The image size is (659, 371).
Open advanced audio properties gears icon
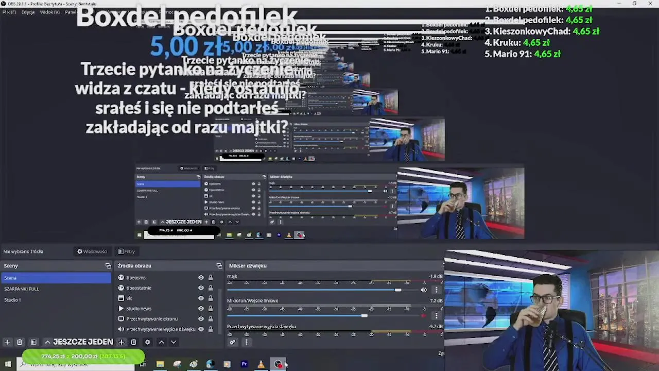233,342
